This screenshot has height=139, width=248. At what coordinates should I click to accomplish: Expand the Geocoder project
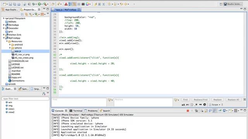click(x=3, y=28)
